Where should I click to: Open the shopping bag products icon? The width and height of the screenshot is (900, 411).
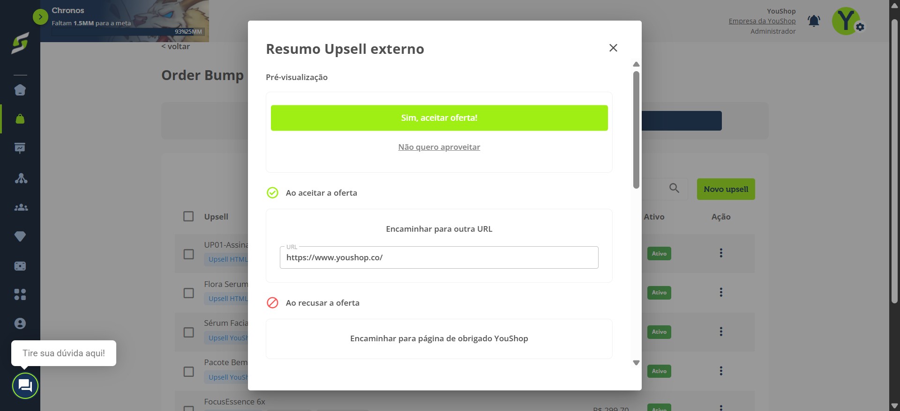click(20, 119)
